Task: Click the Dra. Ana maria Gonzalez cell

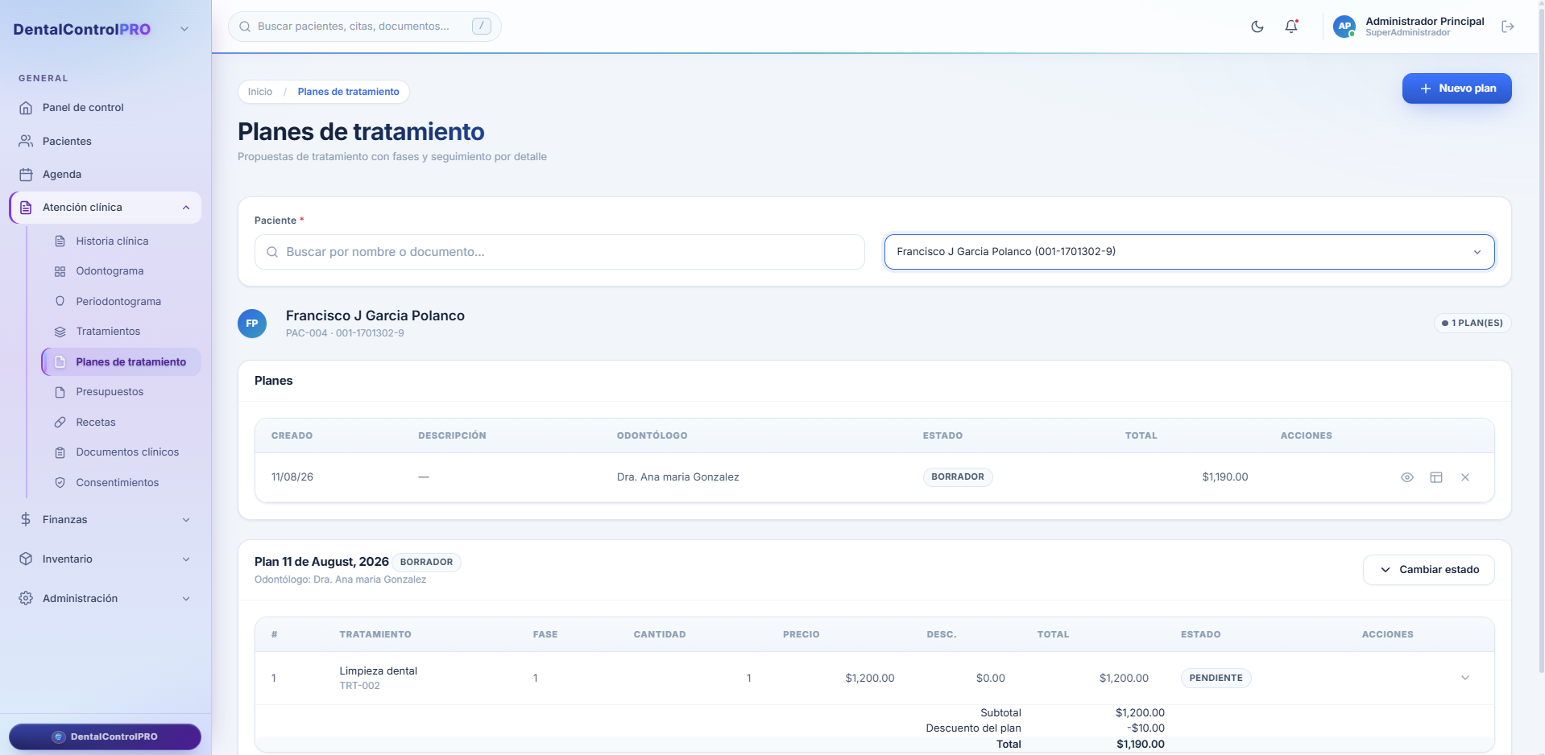Action: click(678, 477)
